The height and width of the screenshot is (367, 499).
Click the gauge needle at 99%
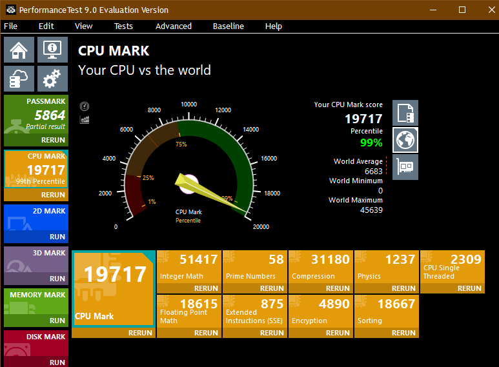211,194
